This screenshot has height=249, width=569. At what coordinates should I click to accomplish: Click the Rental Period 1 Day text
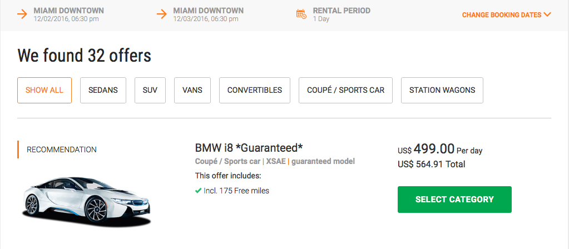342,14
